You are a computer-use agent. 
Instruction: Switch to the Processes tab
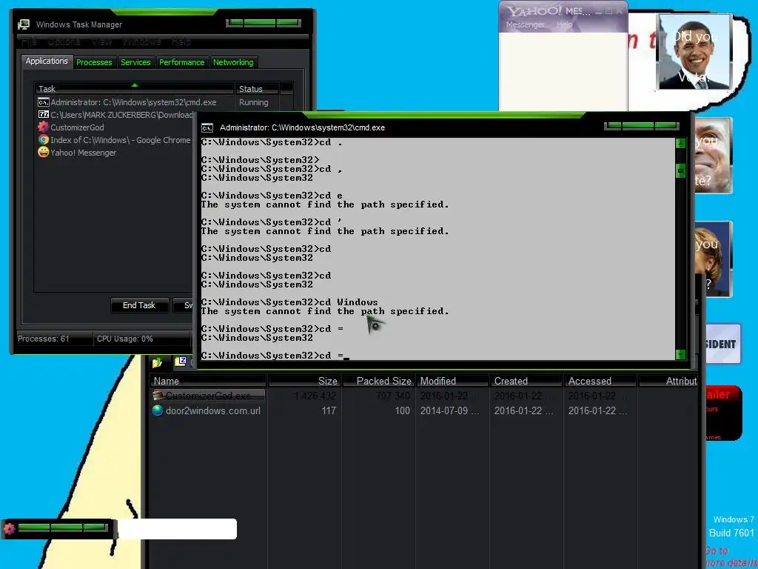(94, 62)
